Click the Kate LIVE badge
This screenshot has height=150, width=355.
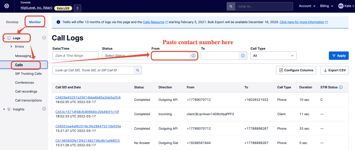point(63,8)
